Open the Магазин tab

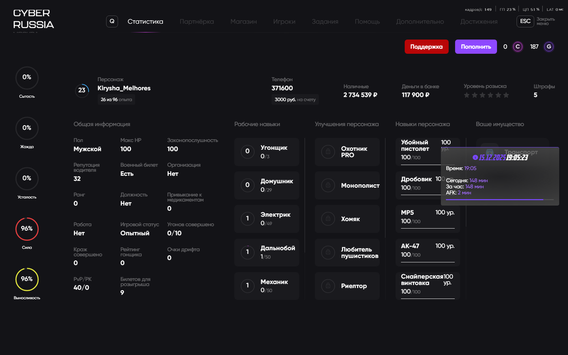(x=244, y=22)
